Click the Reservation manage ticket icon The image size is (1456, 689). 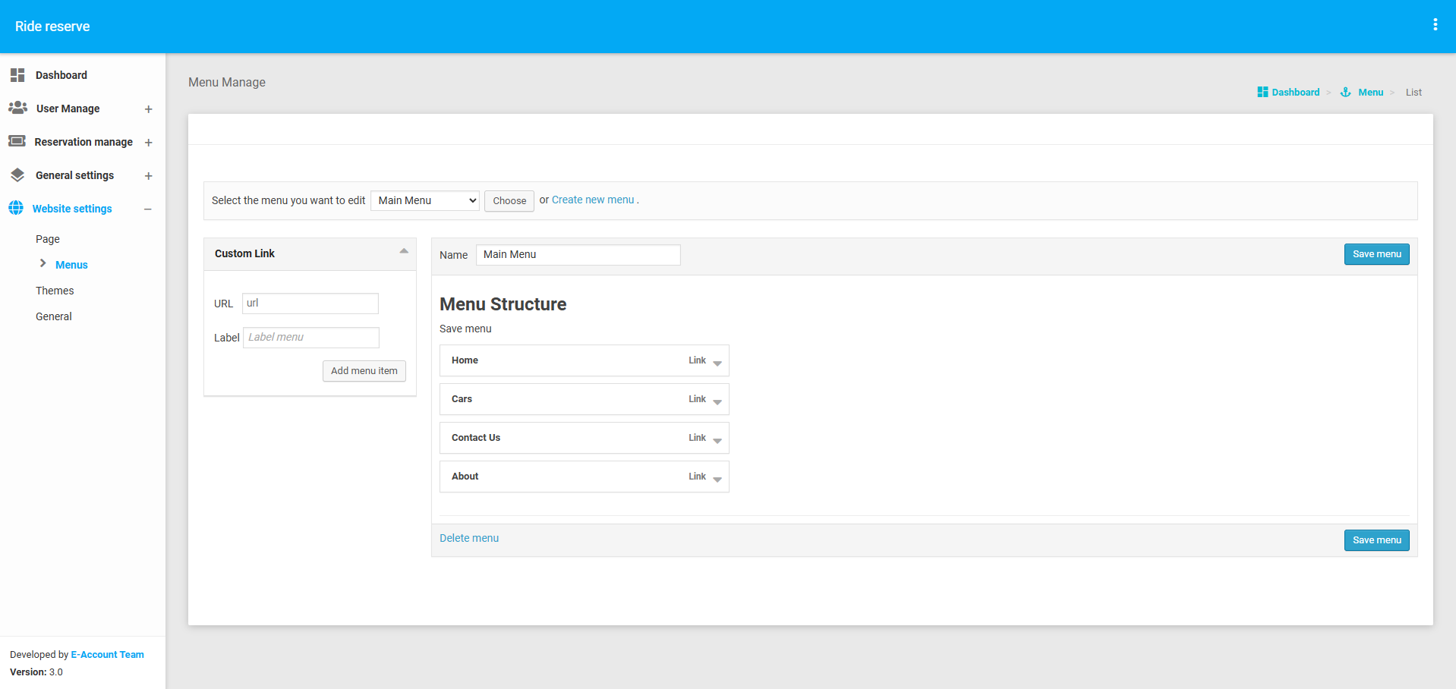[x=17, y=141]
